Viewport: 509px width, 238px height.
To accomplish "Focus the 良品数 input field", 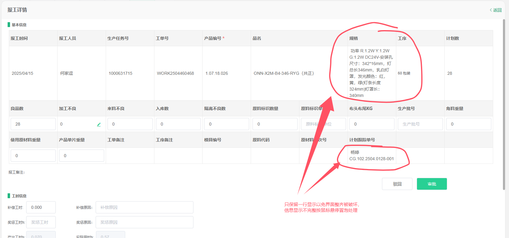I will point(33,124).
